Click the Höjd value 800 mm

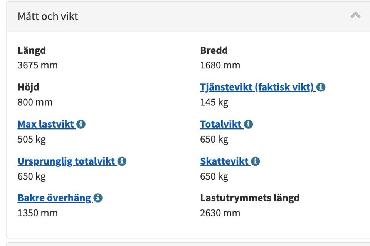click(x=35, y=102)
